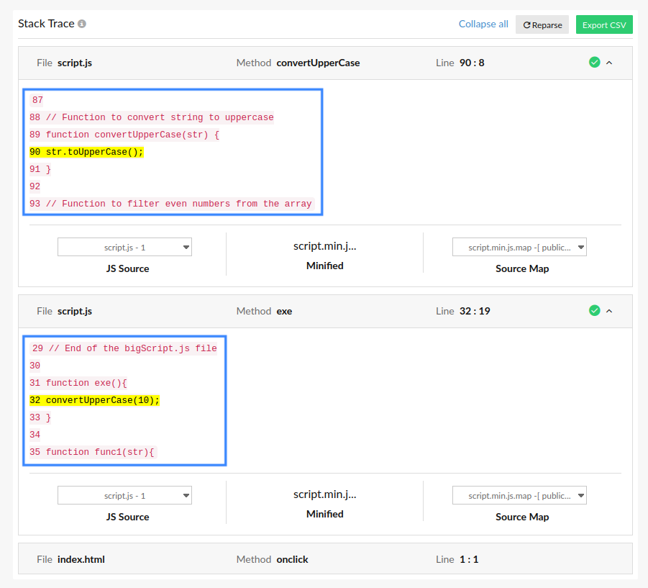Click the Collapse all link
Viewport: 648px width, 588px height.
(483, 24)
